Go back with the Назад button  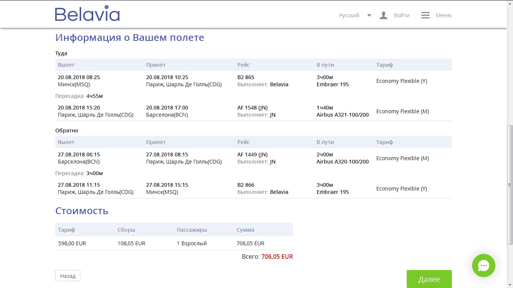coord(68,276)
